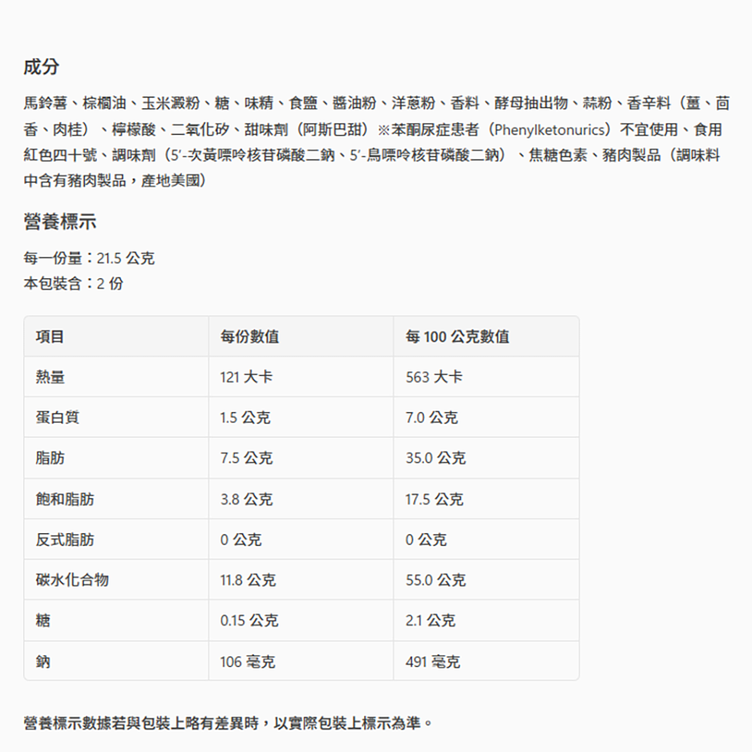752x752 pixels.
Task: Click the 0.15 公克 sugar value
Action: [x=249, y=621]
